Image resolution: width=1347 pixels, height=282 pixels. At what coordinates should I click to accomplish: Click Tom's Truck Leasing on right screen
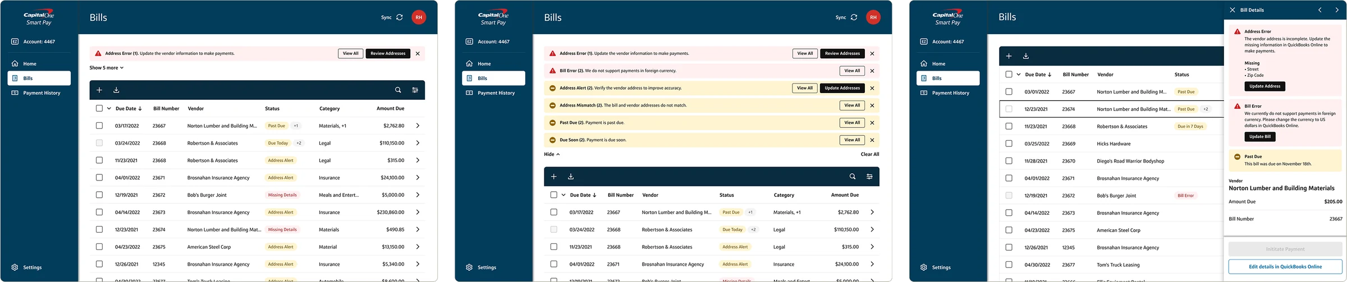[x=1118, y=265]
